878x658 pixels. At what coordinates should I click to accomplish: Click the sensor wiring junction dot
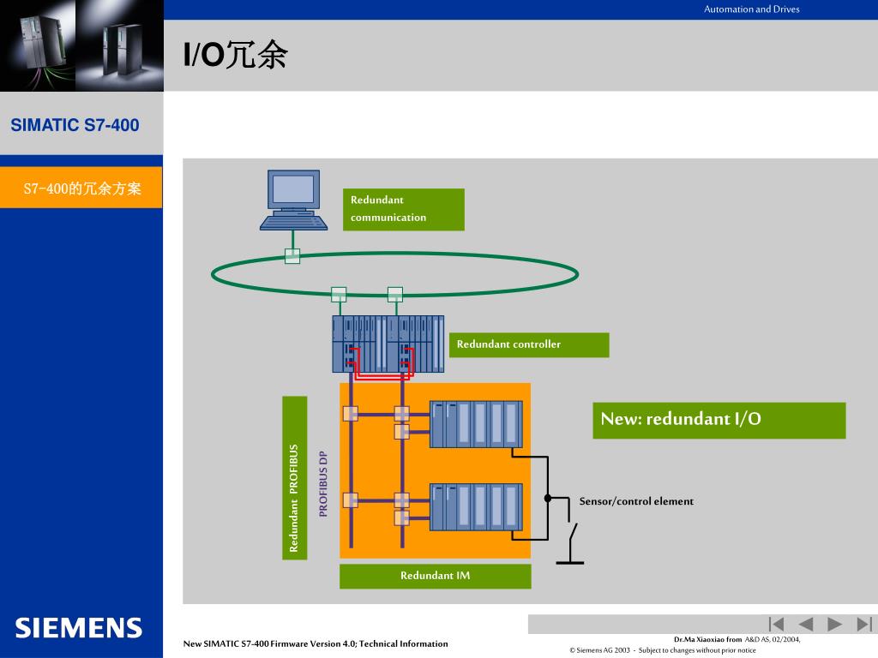tap(548, 498)
